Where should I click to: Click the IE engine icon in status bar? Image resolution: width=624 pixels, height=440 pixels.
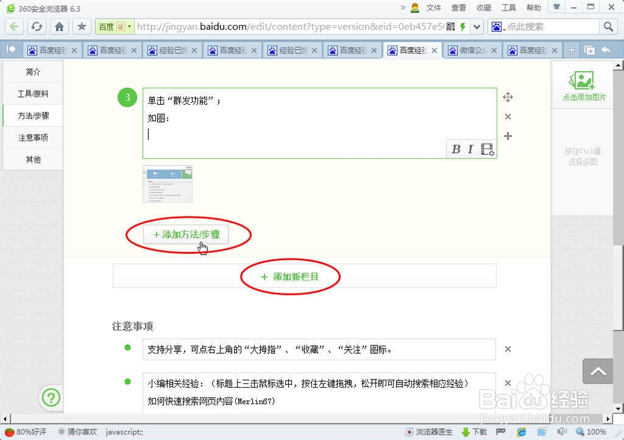click(x=521, y=432)
